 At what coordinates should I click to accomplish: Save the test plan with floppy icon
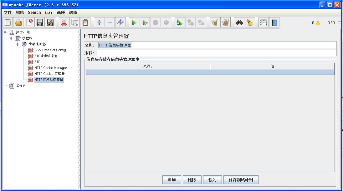[x=40, y=22]
